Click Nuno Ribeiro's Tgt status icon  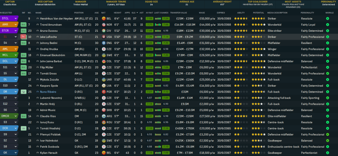tap(23, 92)
